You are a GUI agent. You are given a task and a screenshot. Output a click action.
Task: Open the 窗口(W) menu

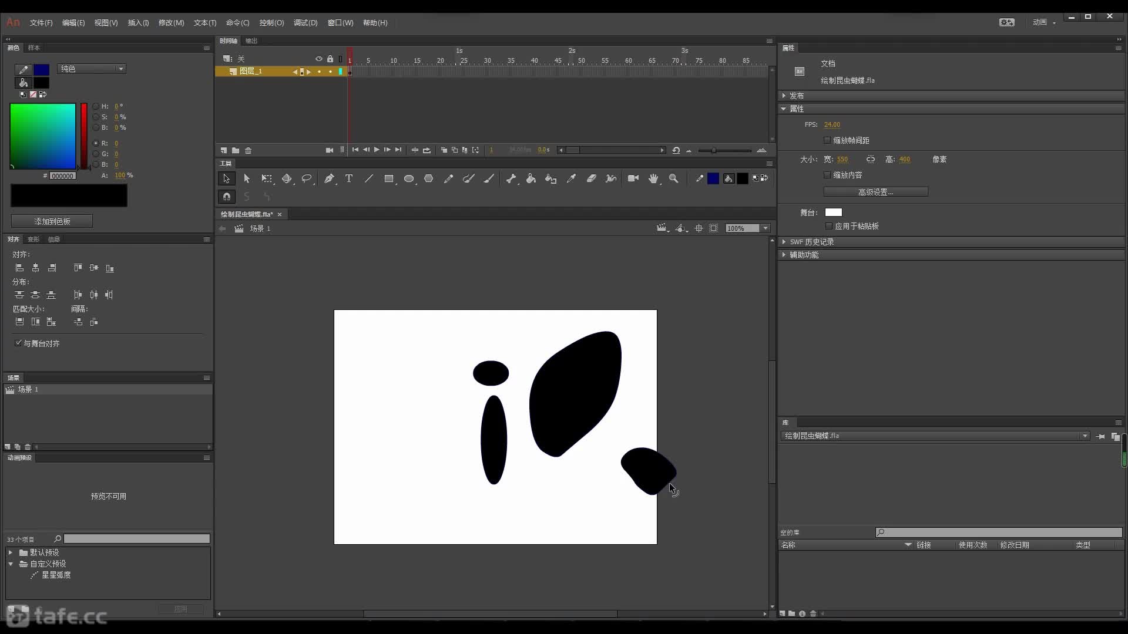341,23
